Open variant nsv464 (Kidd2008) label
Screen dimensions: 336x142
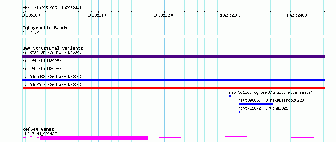click(x=42, y=61)
